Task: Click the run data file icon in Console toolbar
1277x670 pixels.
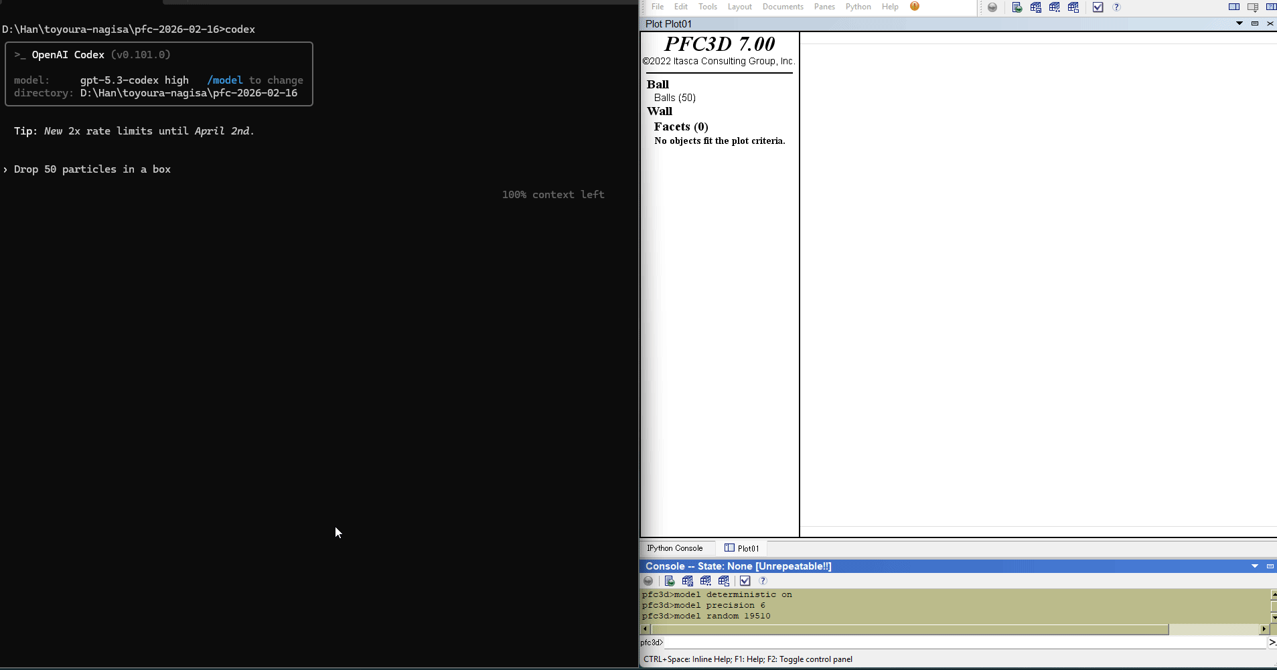Action: click(x=670, y=581)
